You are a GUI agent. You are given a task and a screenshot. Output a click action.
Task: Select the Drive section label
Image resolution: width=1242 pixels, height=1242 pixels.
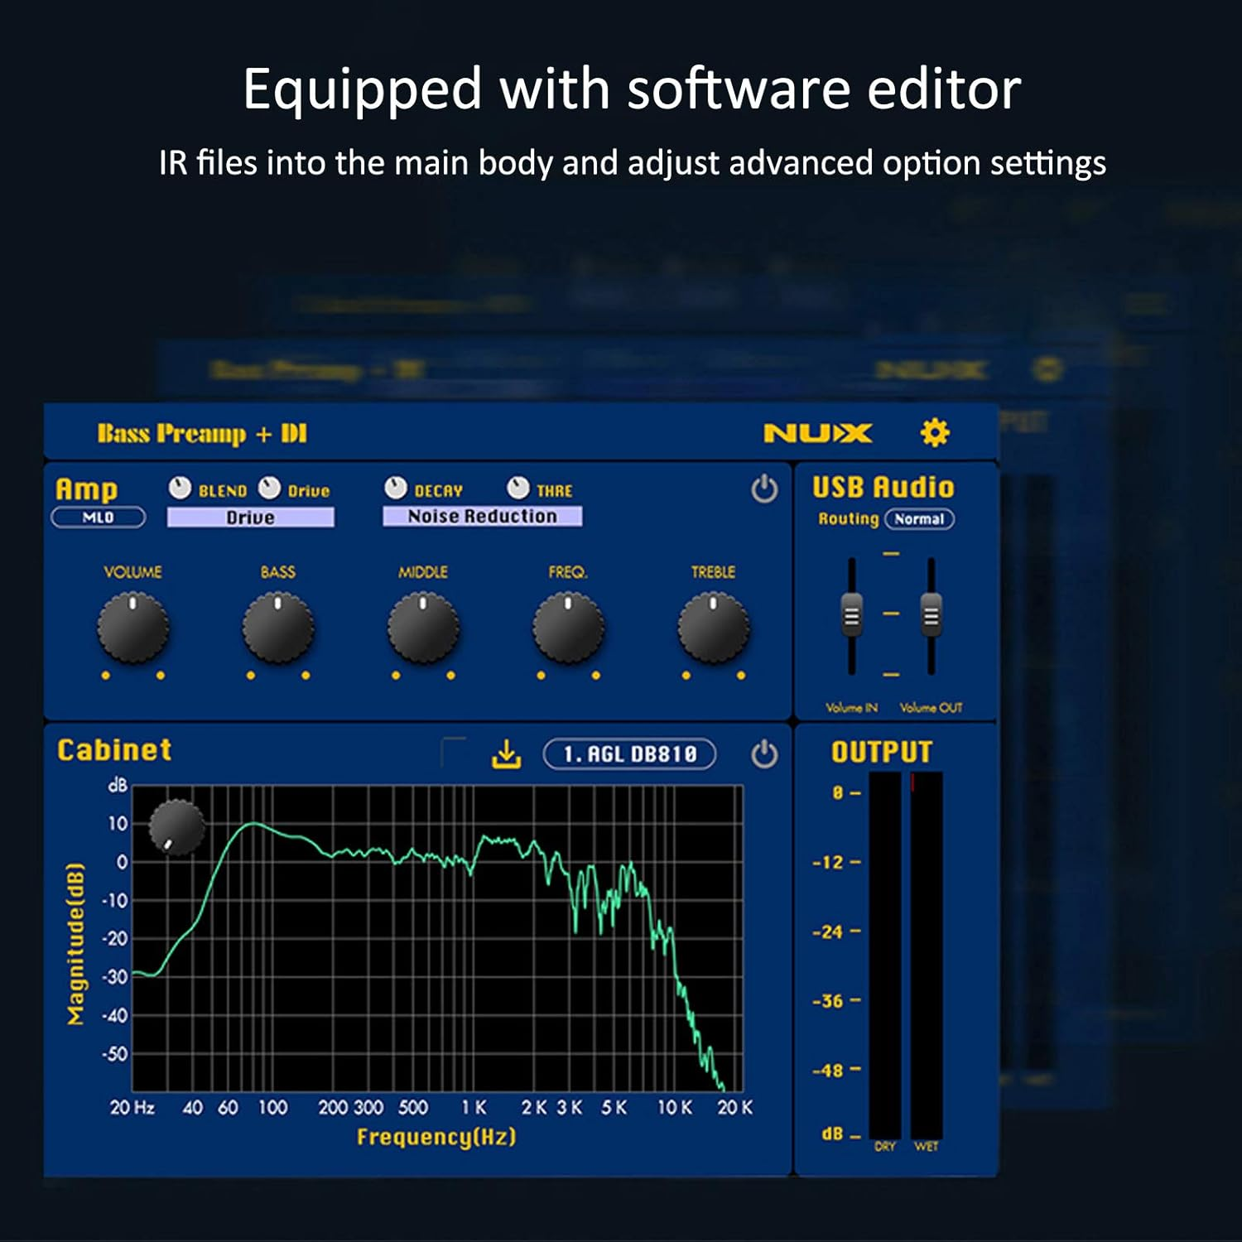[x=250, y=517]
